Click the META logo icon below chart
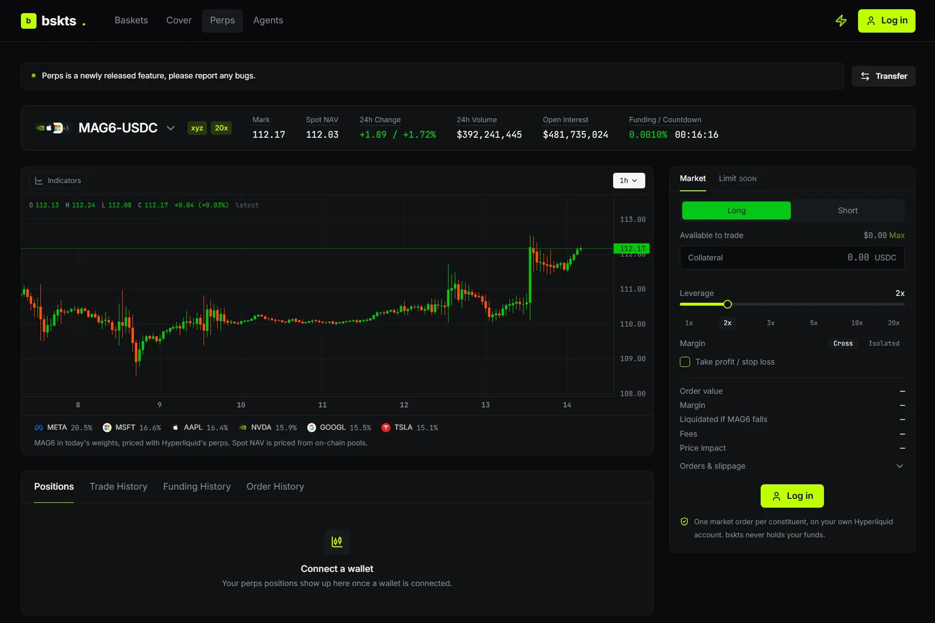 pyautogui.click(x=39, y=428)
